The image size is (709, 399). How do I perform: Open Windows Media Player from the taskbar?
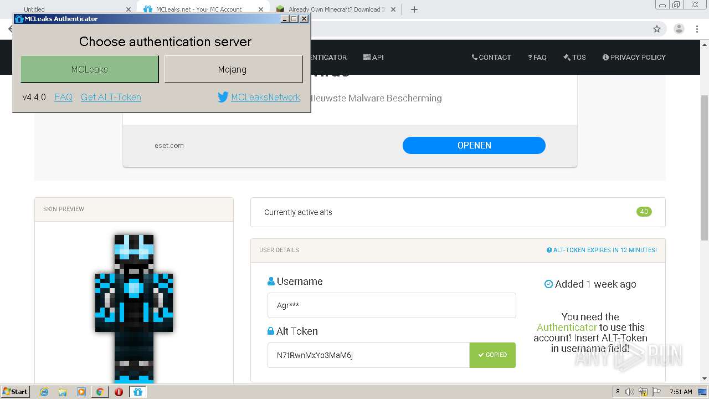tap(81, 392)
